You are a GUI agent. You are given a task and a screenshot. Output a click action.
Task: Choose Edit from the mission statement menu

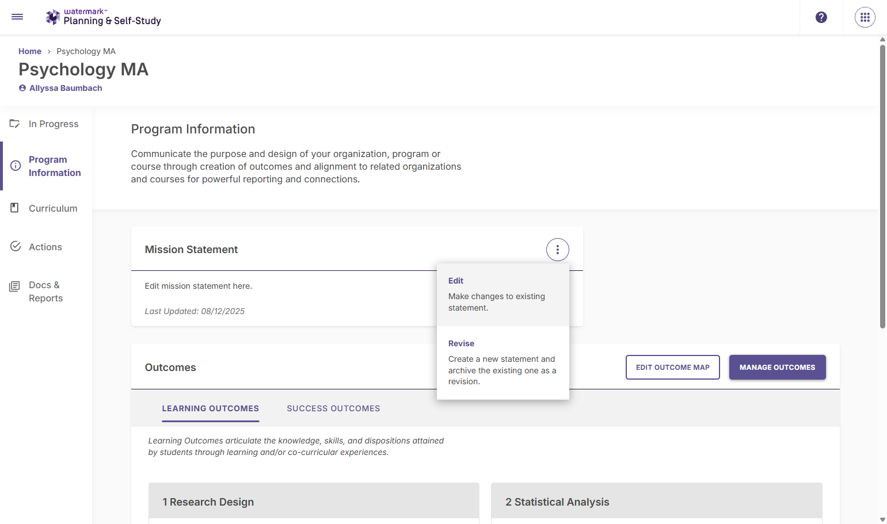(503, 294)
